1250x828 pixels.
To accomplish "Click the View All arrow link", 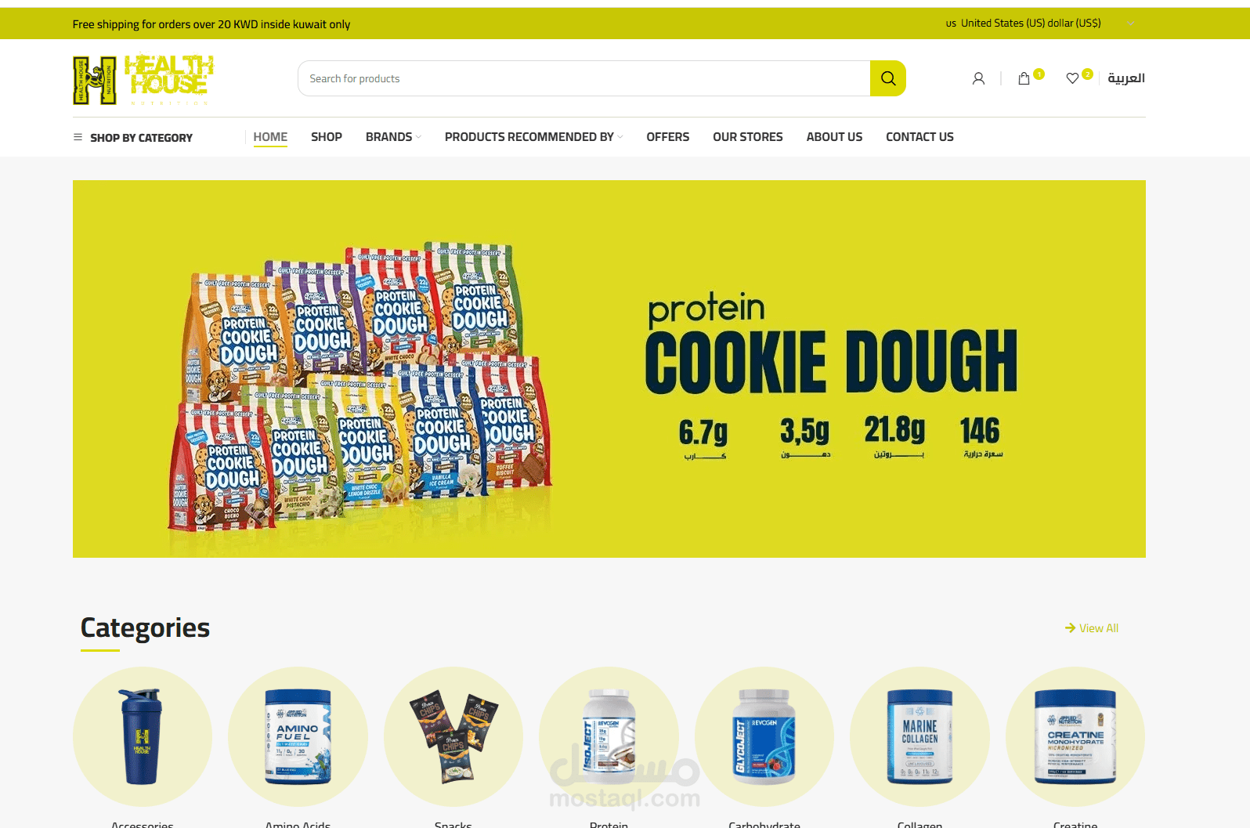I will coord(1092,628).
